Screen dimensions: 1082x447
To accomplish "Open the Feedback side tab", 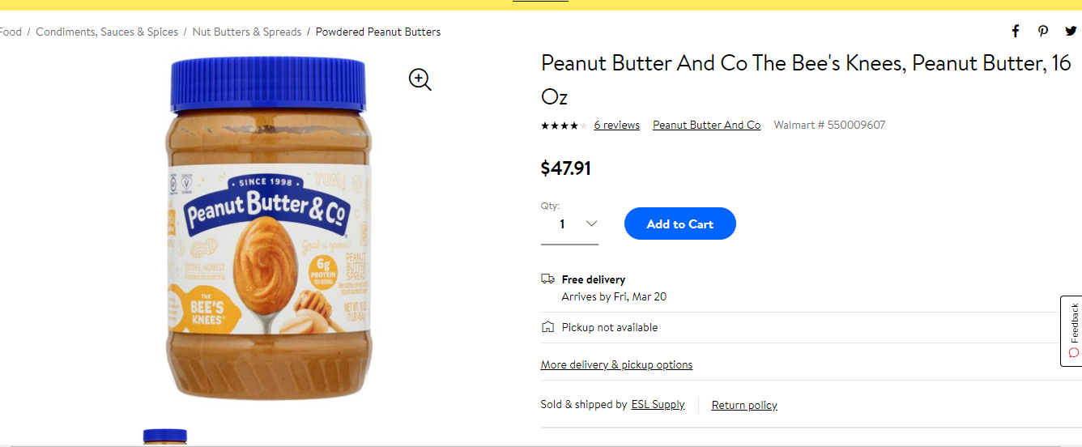I will tap(1071, 331).
